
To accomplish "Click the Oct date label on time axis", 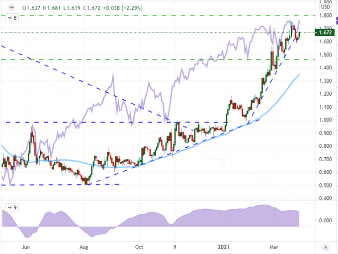I will point(139,247).
